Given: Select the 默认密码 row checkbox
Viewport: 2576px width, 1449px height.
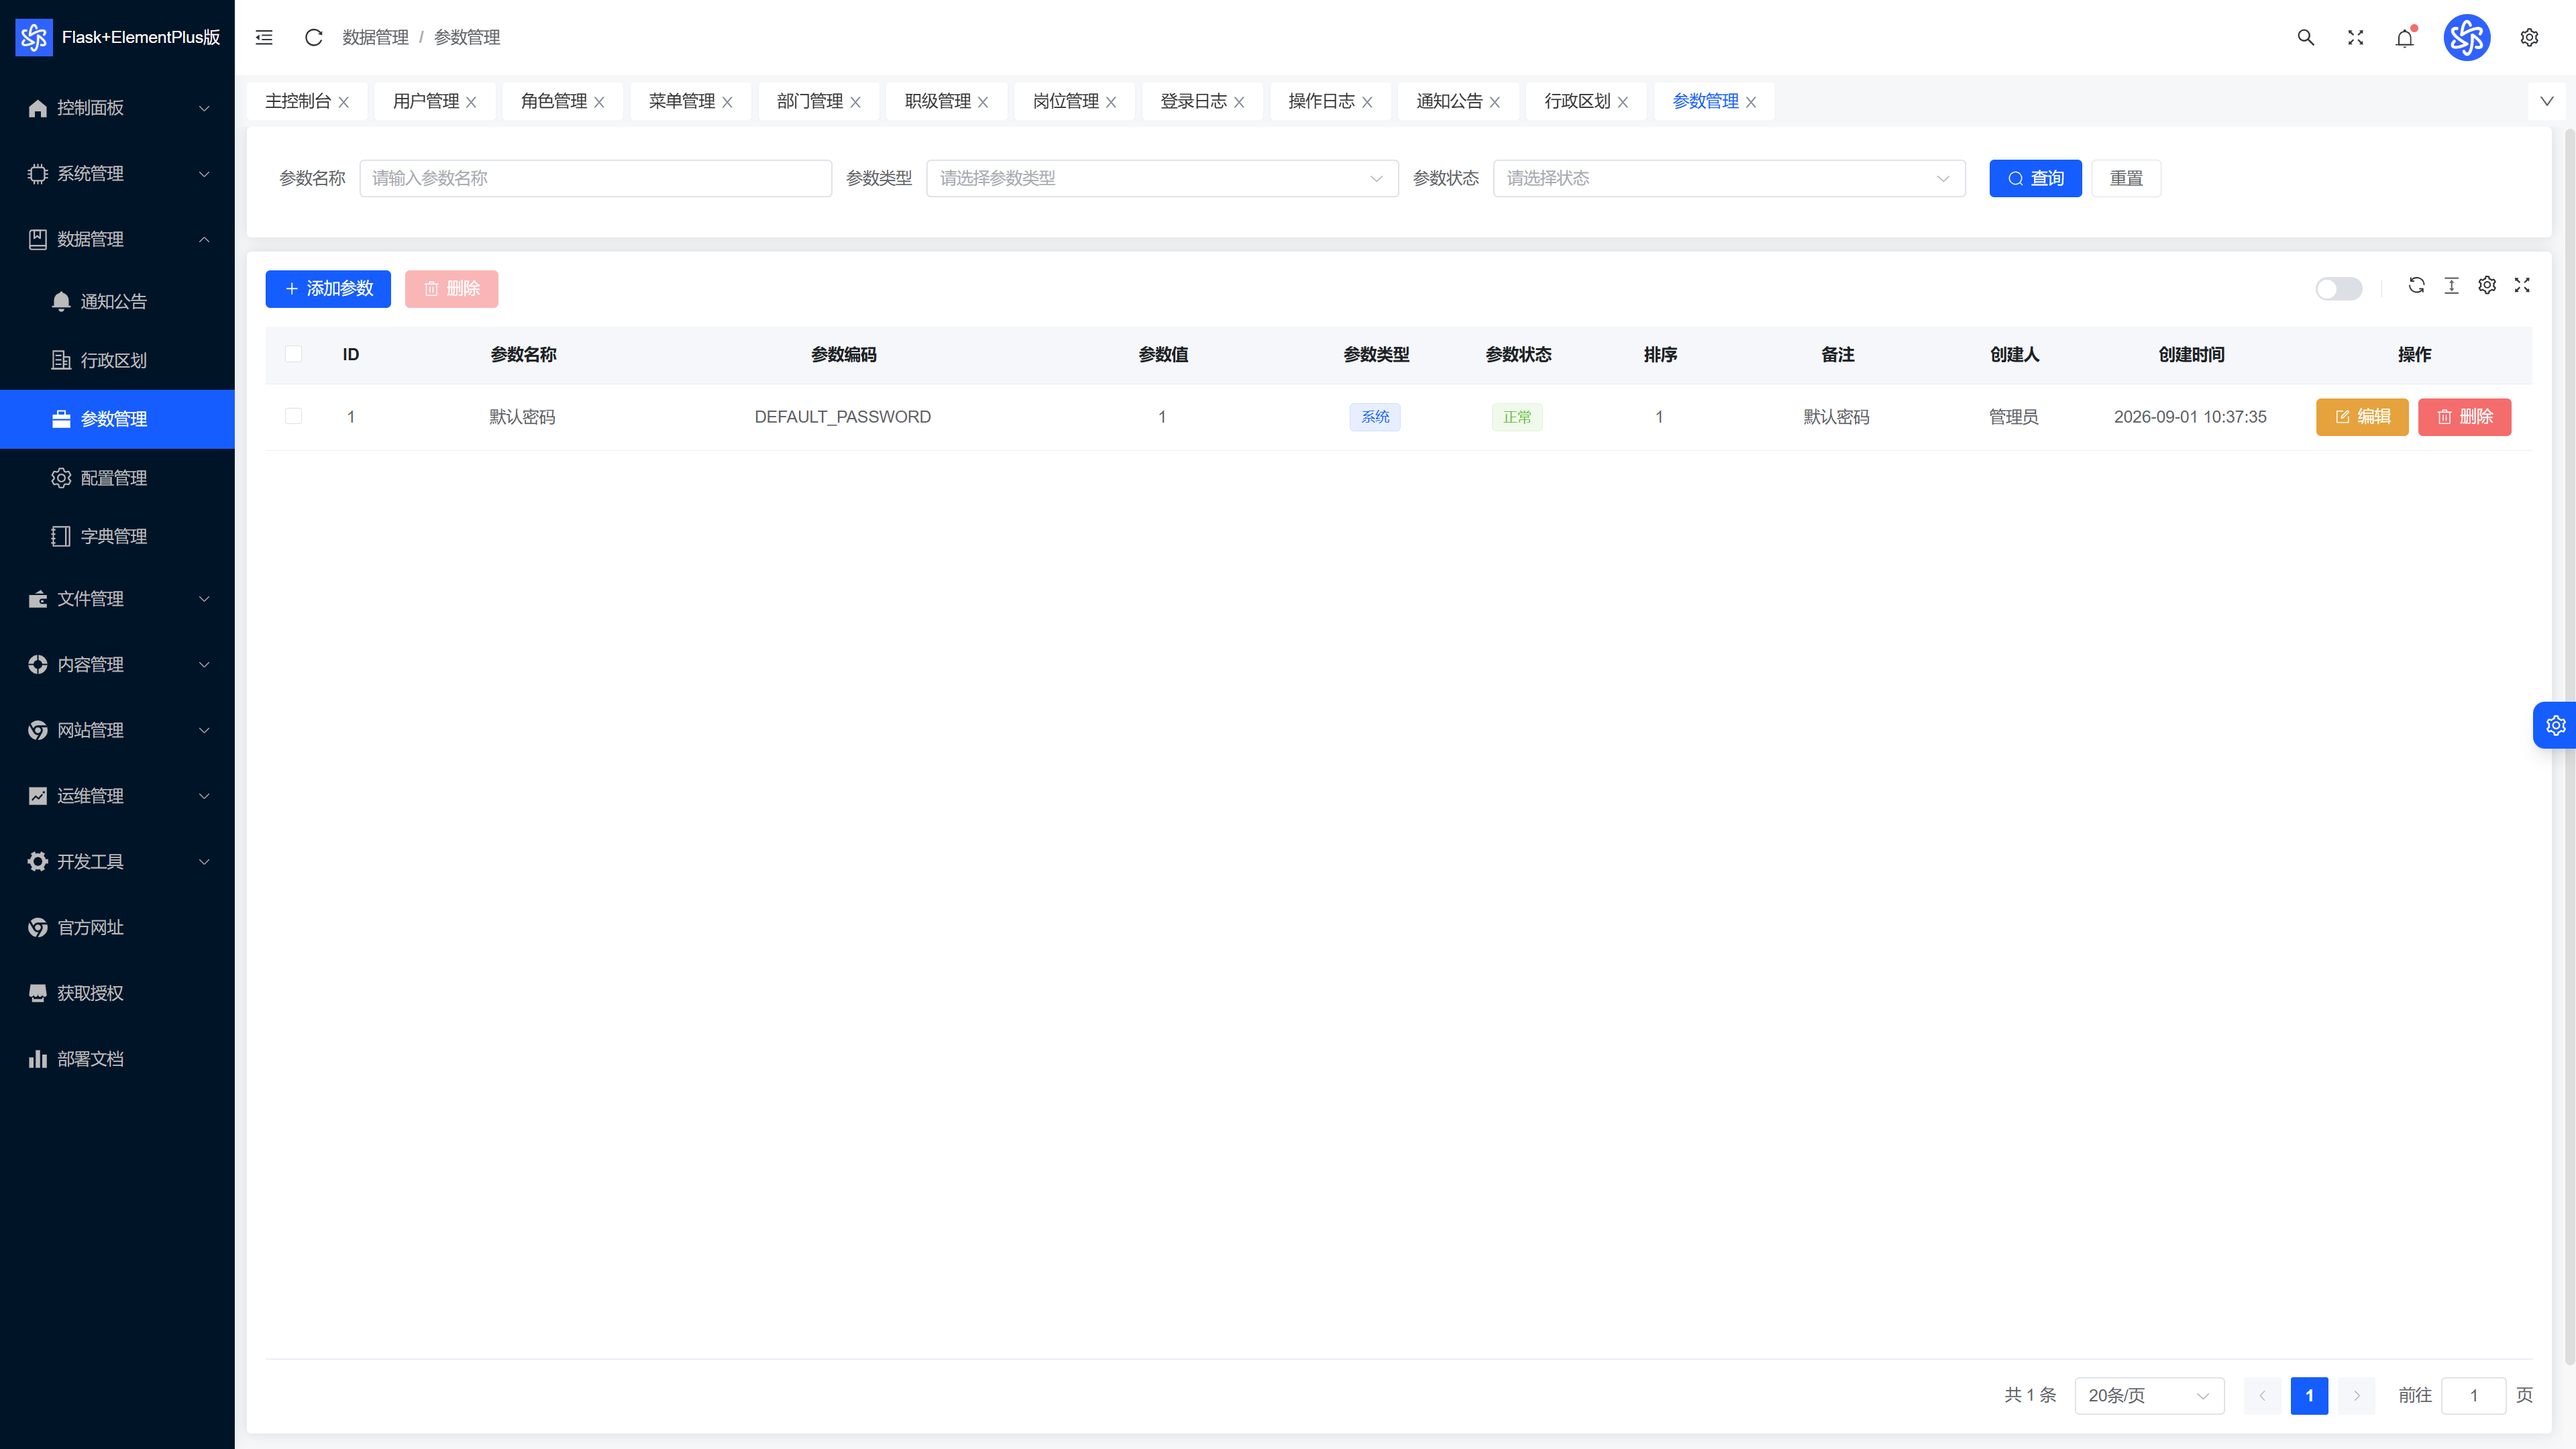Looking at the screenshot, I should (293, 416).
